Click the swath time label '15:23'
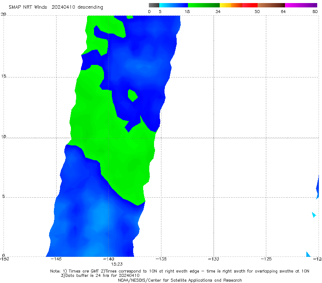322x283 pixels. coord(117,264)
